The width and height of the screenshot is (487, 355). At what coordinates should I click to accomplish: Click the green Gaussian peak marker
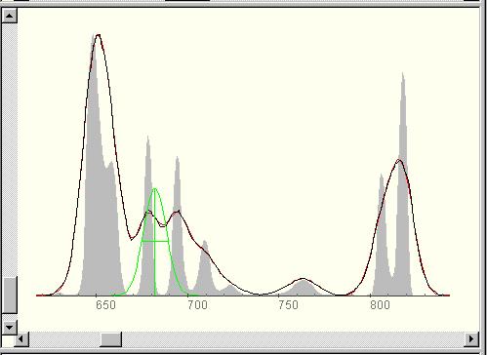(x=155, y=242)
